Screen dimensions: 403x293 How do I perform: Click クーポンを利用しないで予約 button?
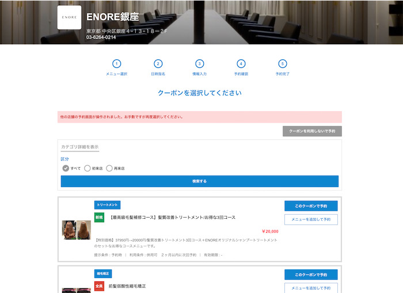click(312, 131)
